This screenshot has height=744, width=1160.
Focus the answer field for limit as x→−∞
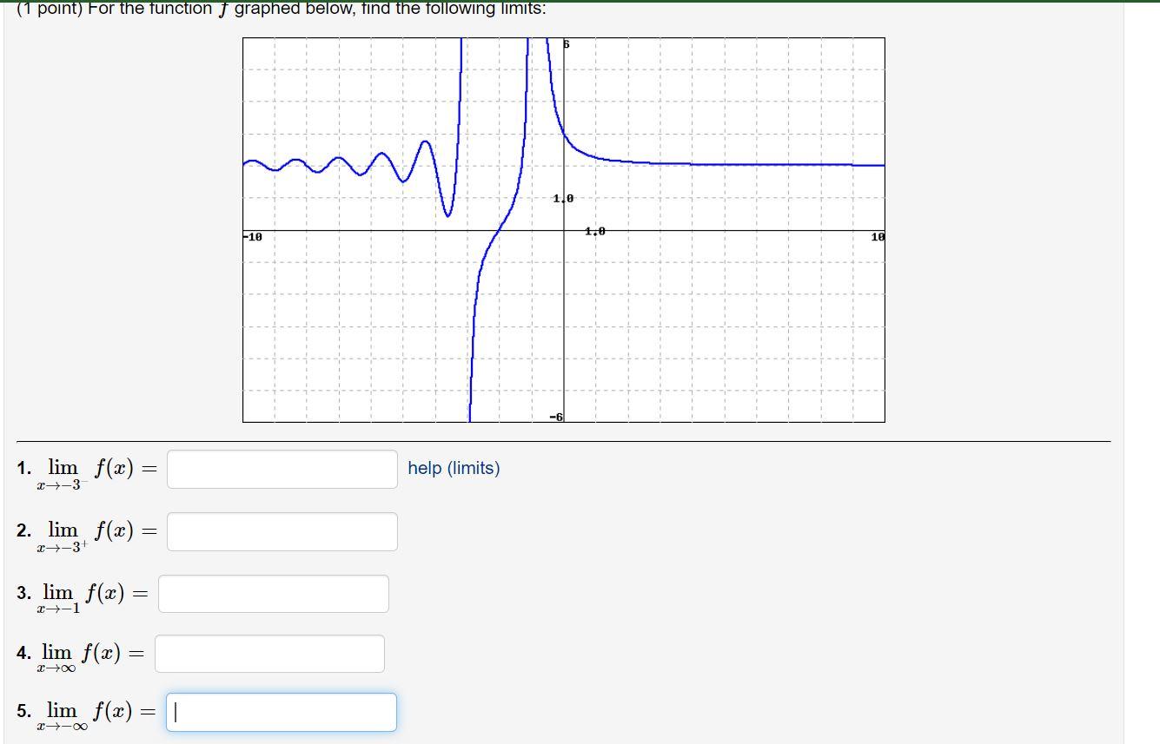point(281,712)
